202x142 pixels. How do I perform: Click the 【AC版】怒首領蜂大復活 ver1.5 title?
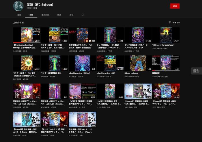pyautogui.click(x=109, y=102)
